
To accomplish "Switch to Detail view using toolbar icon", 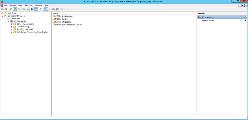I will click(57, 9).
